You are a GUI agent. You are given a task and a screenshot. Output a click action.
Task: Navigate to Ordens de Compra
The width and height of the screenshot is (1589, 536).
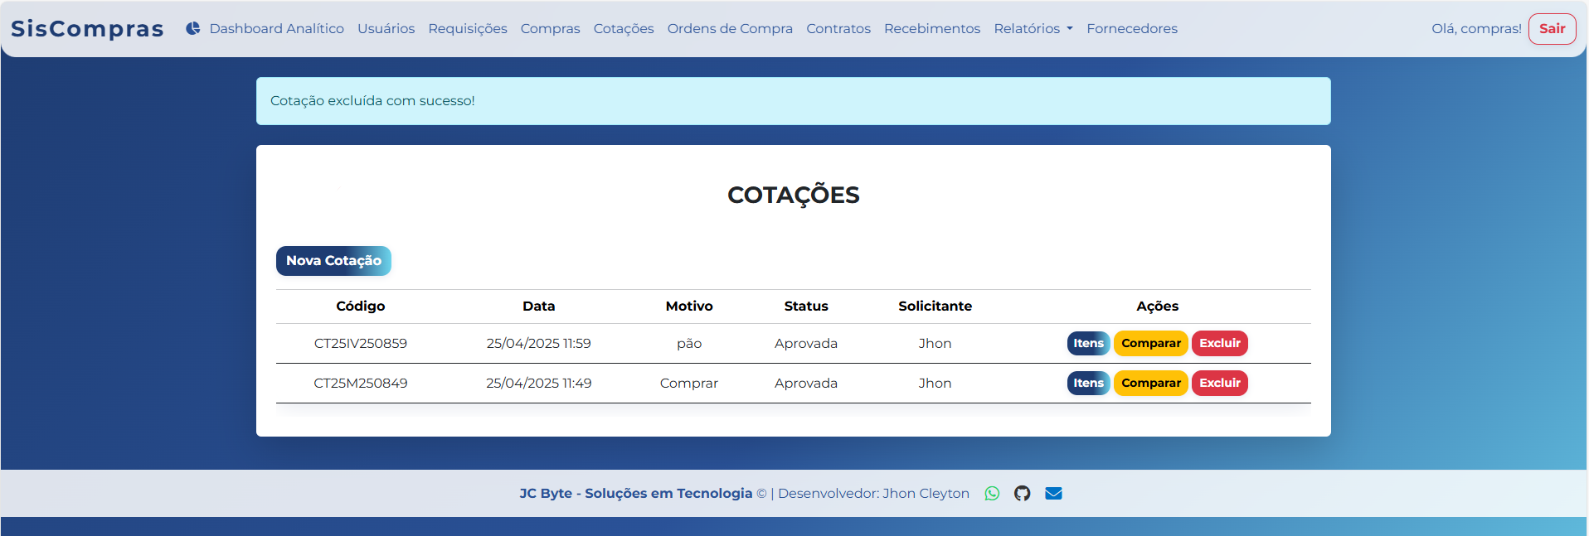729,28
